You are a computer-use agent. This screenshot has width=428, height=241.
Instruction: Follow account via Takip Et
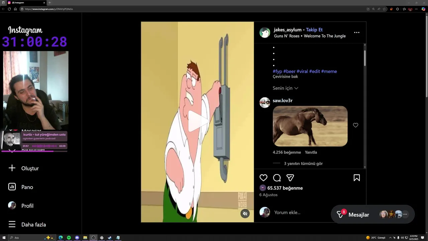tap(314, 30)
